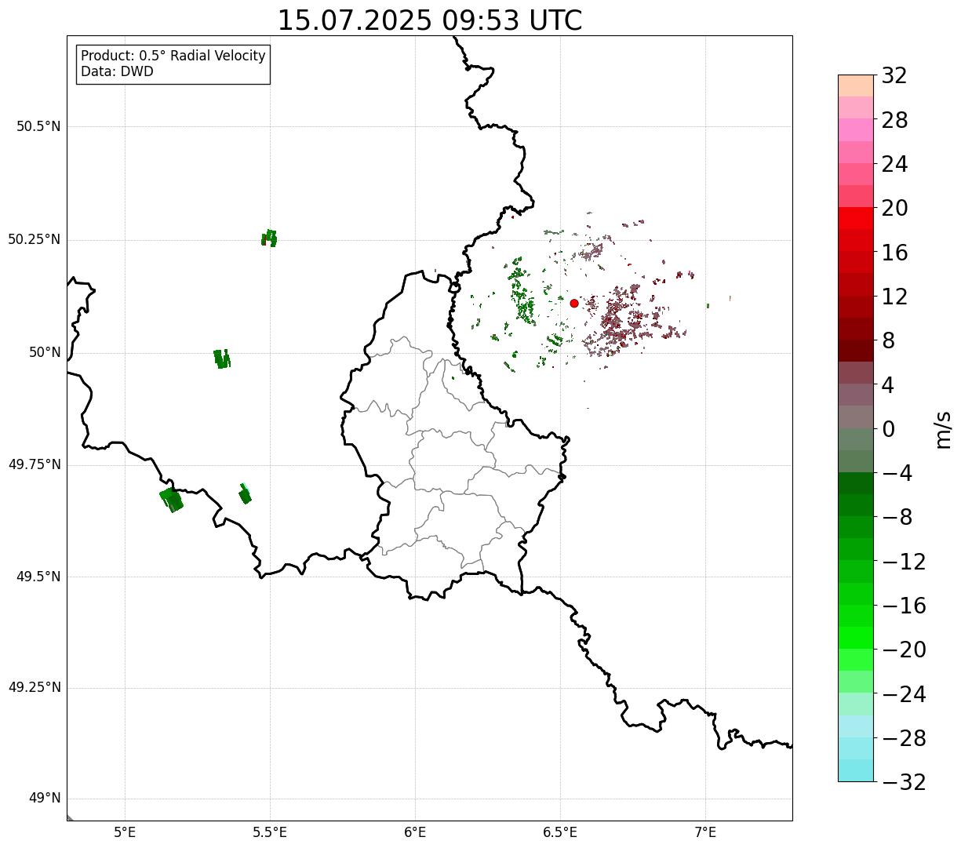Screen dimensions: 961x848
Task: Click the 5.5°E longitude label
Action: [270, 832]
